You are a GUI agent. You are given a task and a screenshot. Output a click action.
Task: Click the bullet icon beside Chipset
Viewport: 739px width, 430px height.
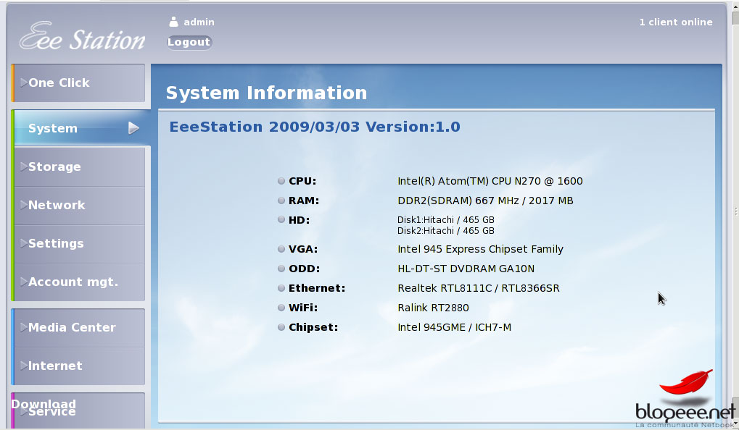pyautogui.click(x=281, y=327)
